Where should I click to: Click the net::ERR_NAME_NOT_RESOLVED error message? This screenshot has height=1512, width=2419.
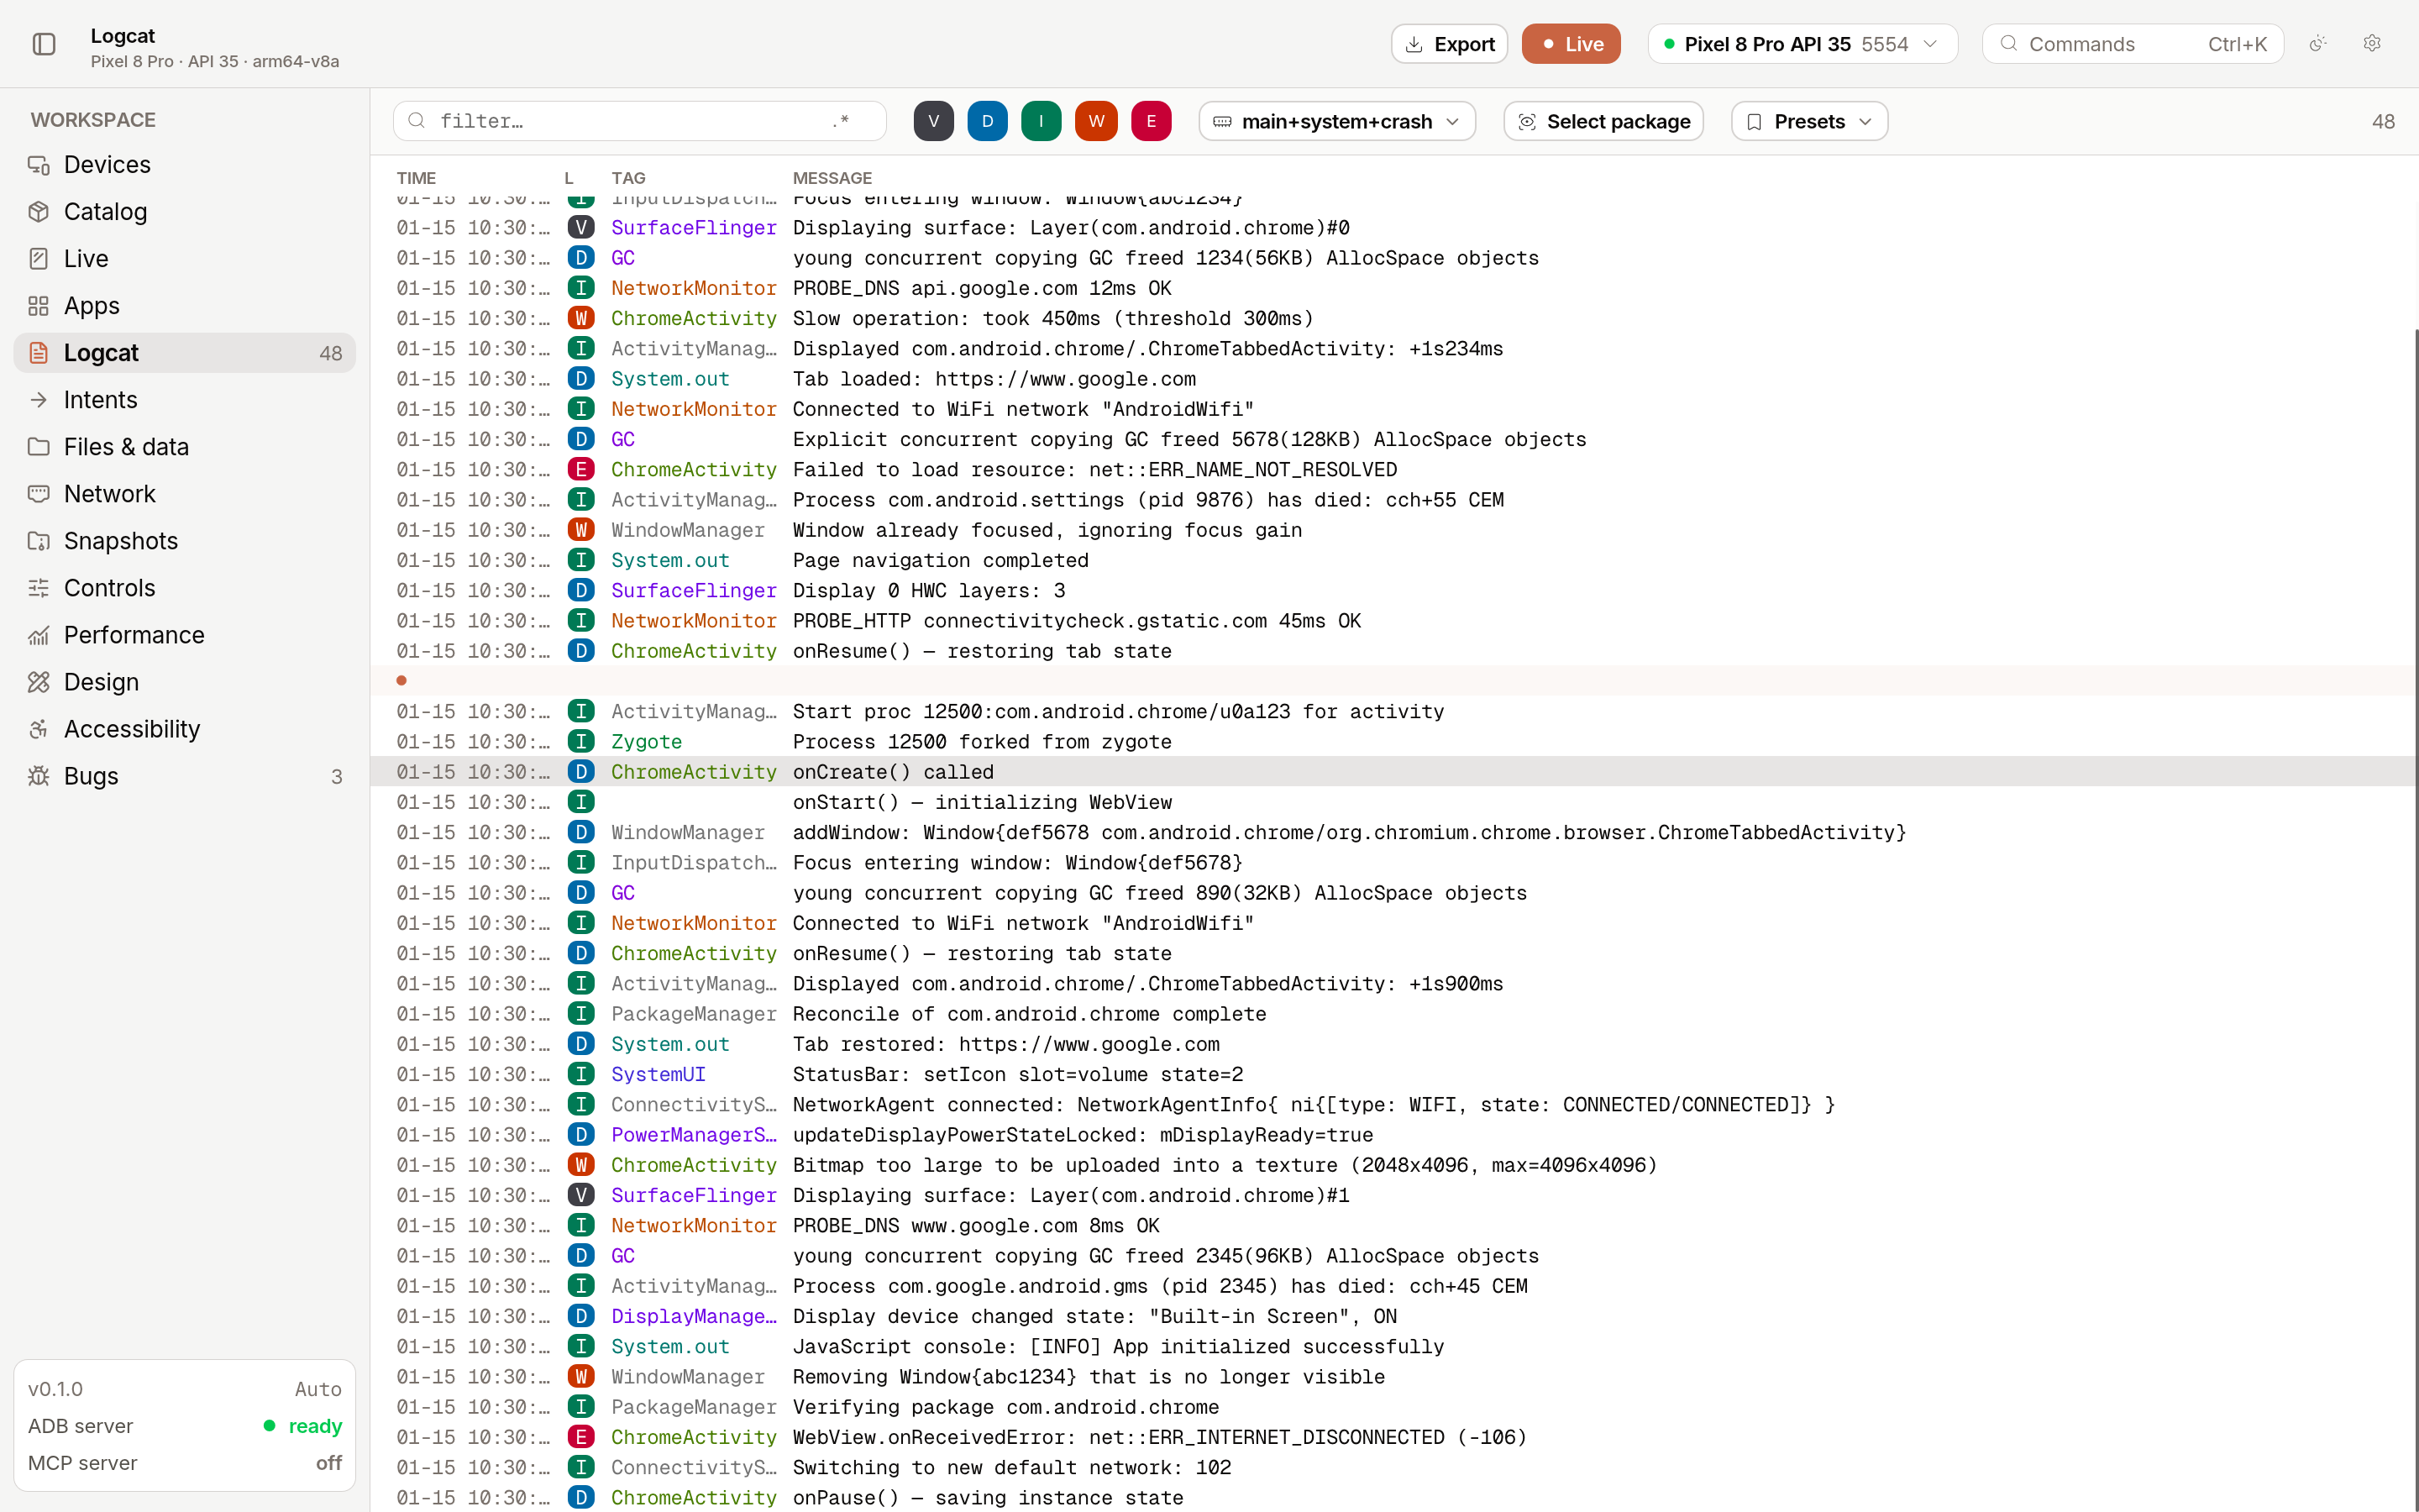(1094, 469)
